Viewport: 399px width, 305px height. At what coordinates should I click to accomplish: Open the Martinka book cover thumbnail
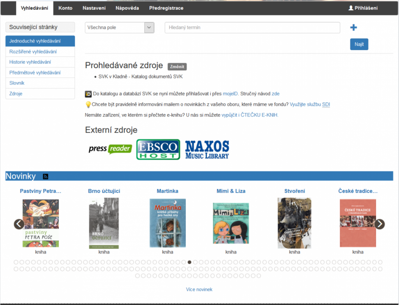tap(168, 223)
